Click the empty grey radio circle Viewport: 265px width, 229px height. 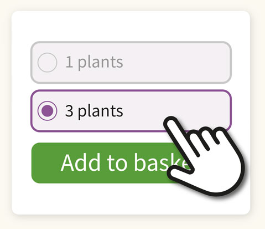point(47,62)
